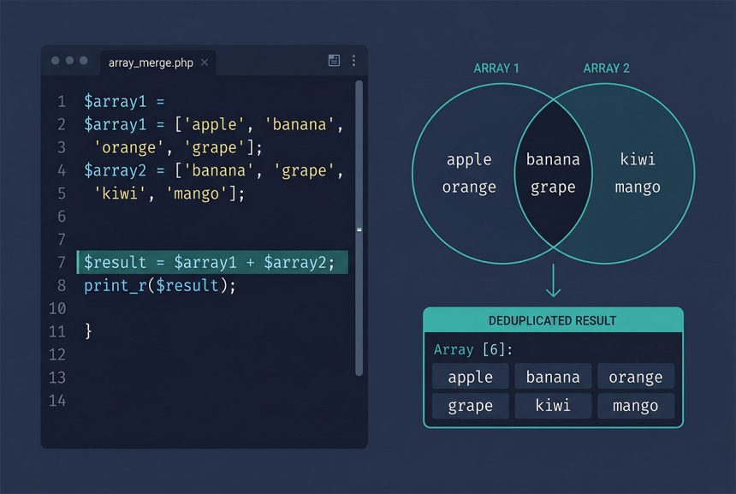Select the kiwi result cell
Image resolution: width=736 pixels, height=494 pixels.
point(553,405)
